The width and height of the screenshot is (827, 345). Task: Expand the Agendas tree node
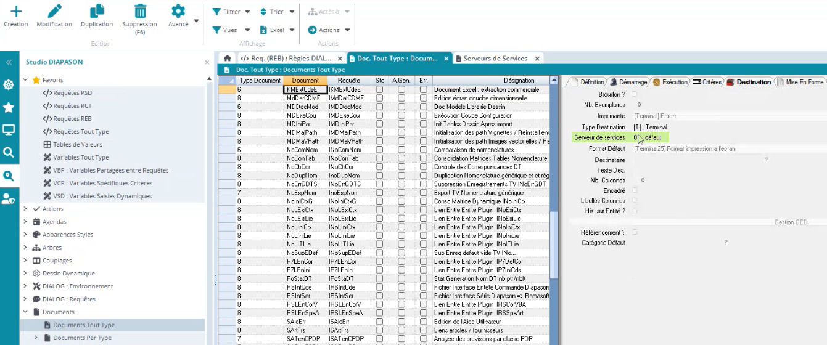tap(25, 222)
